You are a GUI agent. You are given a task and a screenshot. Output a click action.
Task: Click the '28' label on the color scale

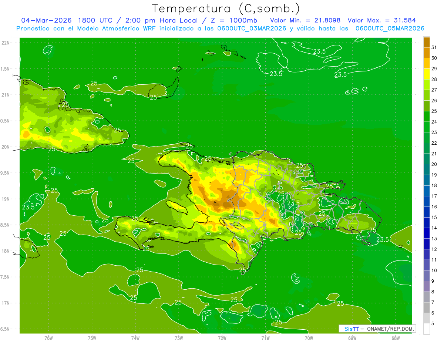click(x=434, y=79)
